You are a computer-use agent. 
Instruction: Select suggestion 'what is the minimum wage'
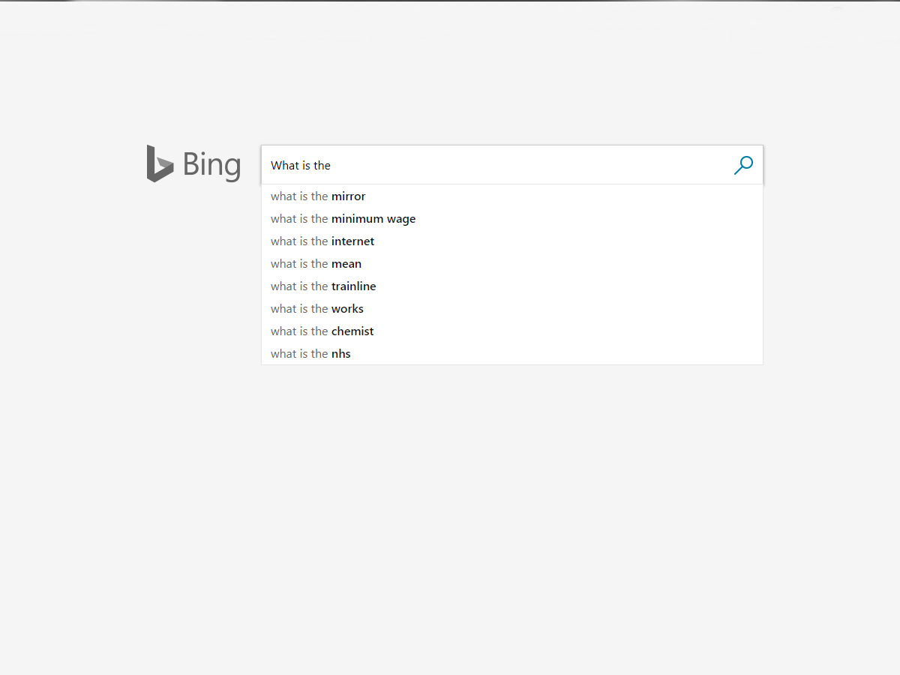pos(512,219)
